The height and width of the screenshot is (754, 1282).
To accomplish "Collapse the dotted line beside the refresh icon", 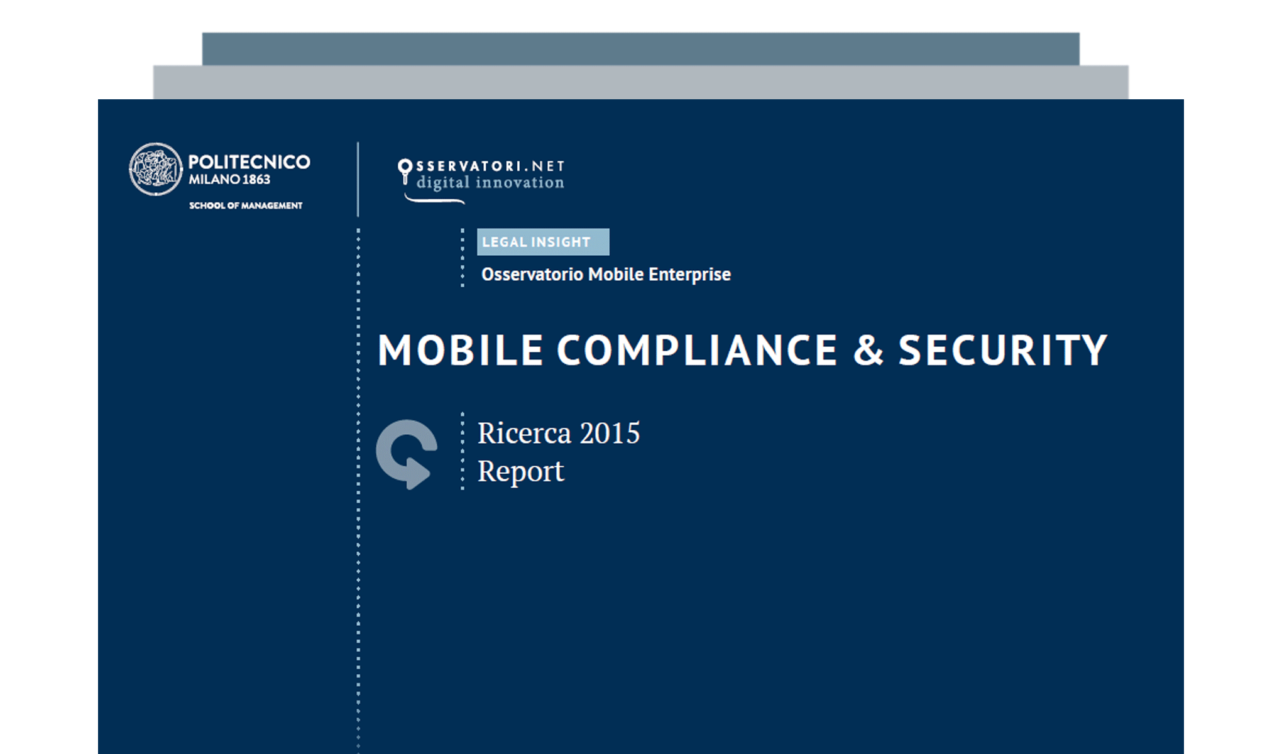I will (x=463, y=452).
